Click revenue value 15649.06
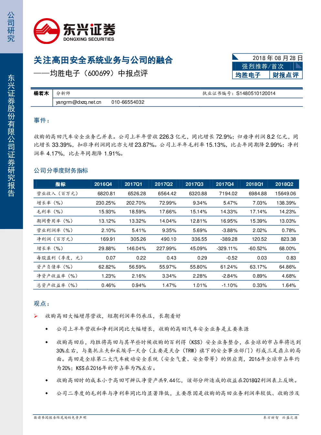This screenshot has width=321, height=435. click(285, 194)
